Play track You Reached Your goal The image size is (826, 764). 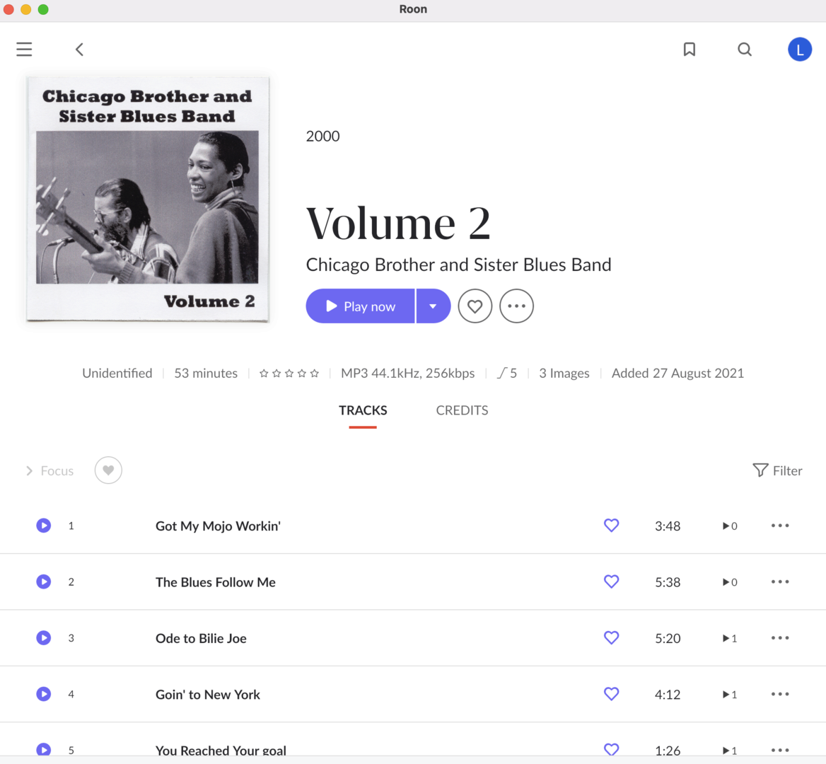[44, 750]
